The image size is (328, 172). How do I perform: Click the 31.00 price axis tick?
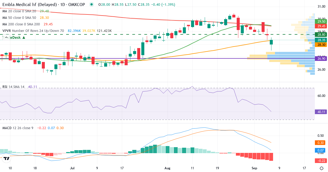tap(321, 6)
